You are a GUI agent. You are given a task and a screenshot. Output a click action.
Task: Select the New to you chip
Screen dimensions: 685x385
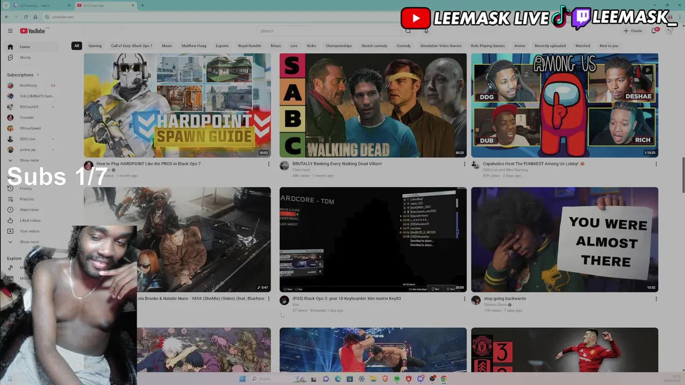click(x=609, y=46)
